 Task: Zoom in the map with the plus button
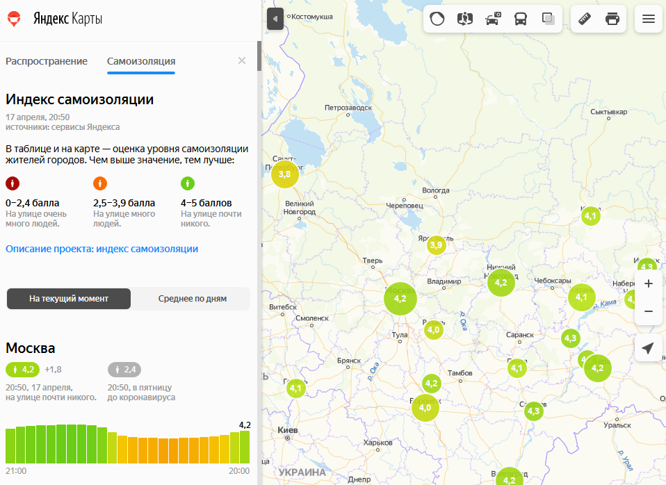tap(648, 283)
